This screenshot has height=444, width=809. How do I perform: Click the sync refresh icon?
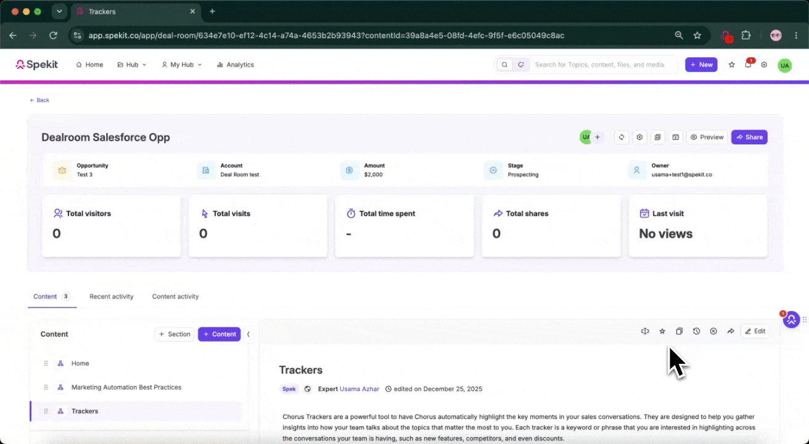tap(622, 137)
